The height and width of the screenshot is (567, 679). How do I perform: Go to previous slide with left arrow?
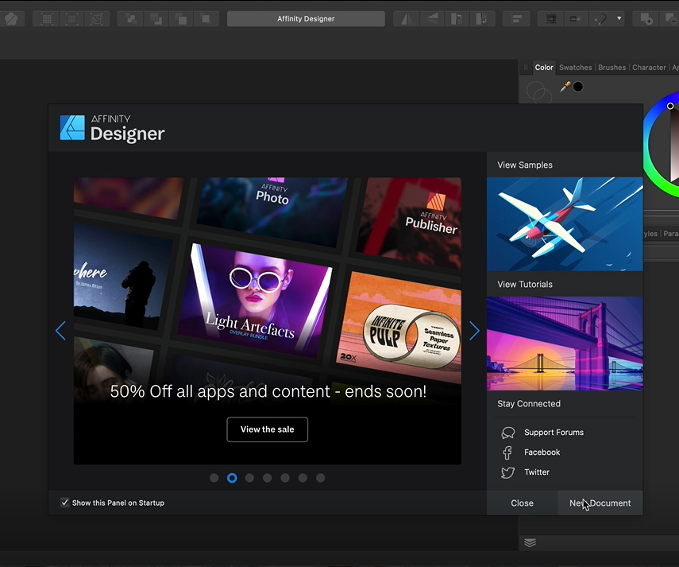pos(60,331)
